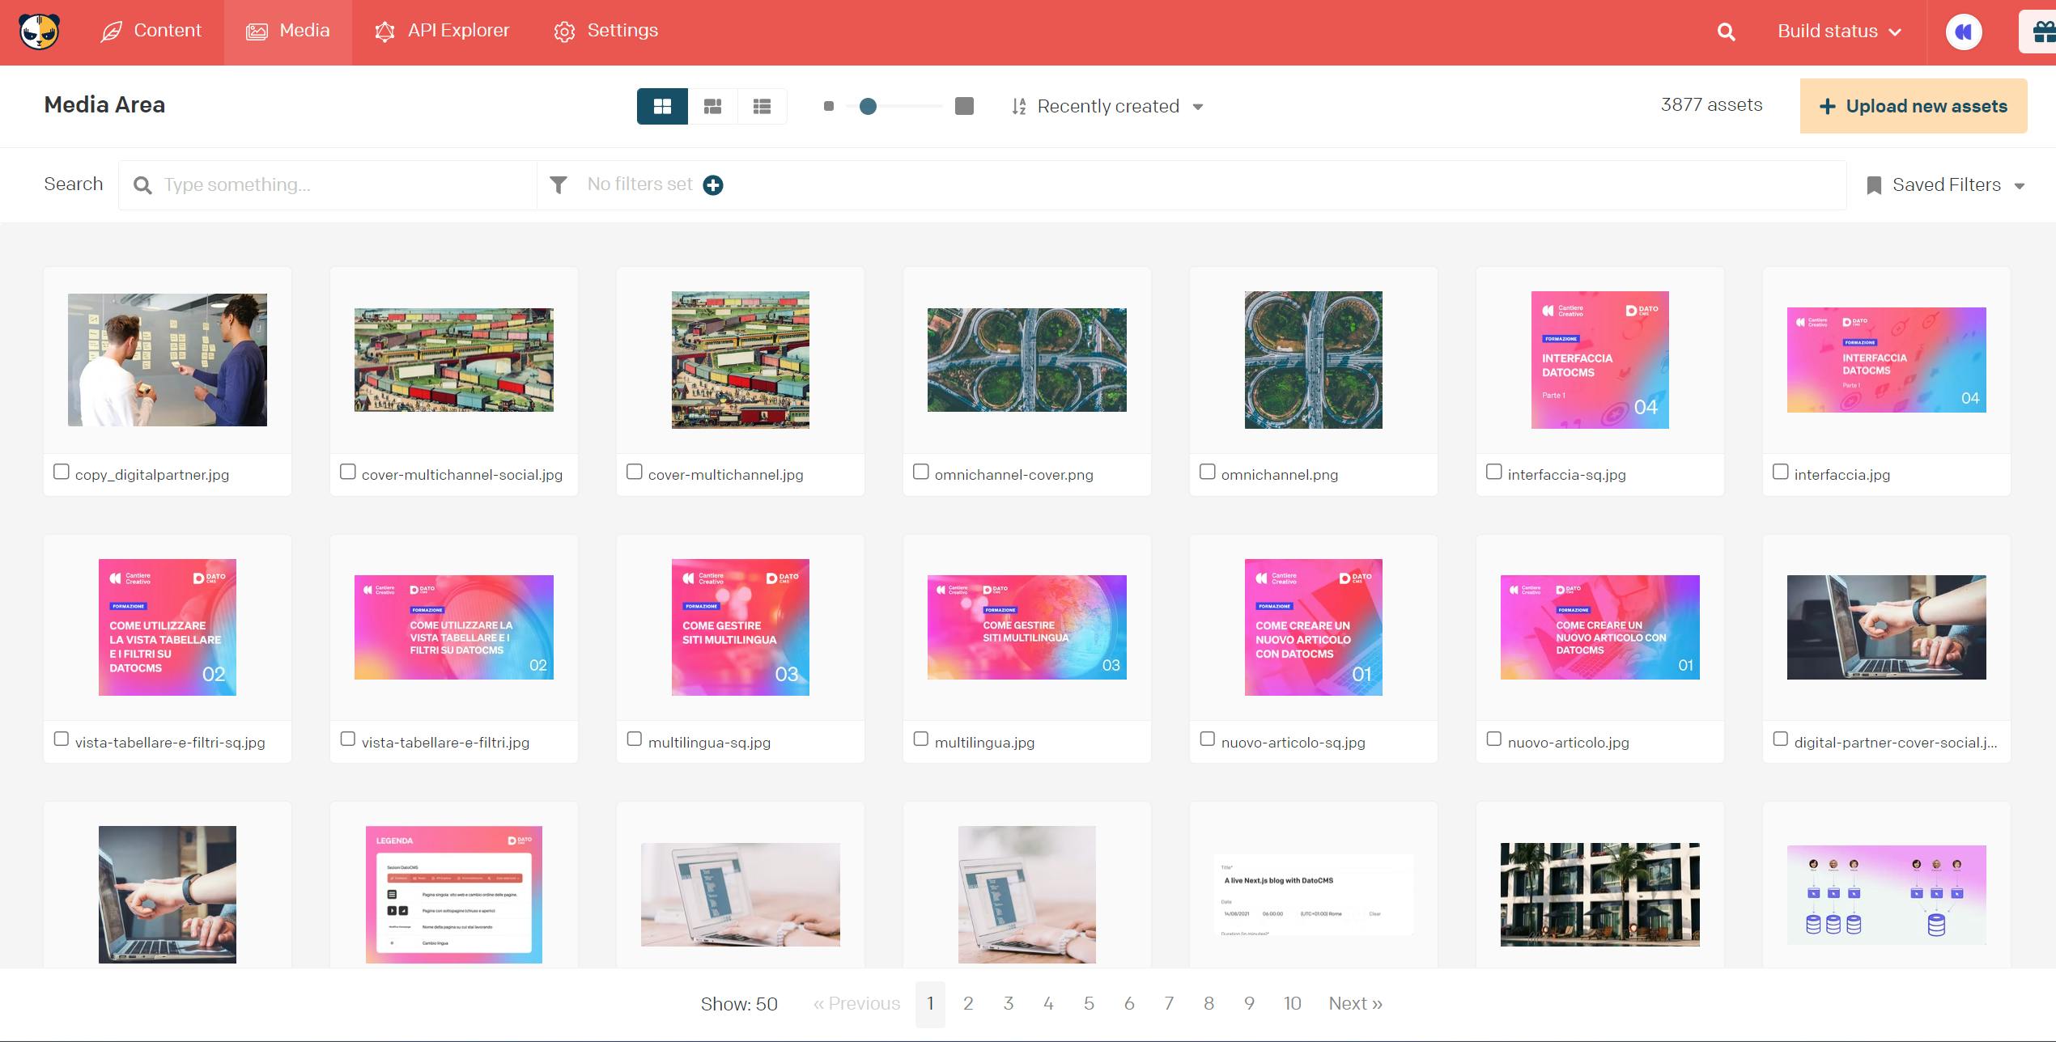Screen dimensions: 2056x1042
Task: Go to page 7
Action: coord(1169,1004)
